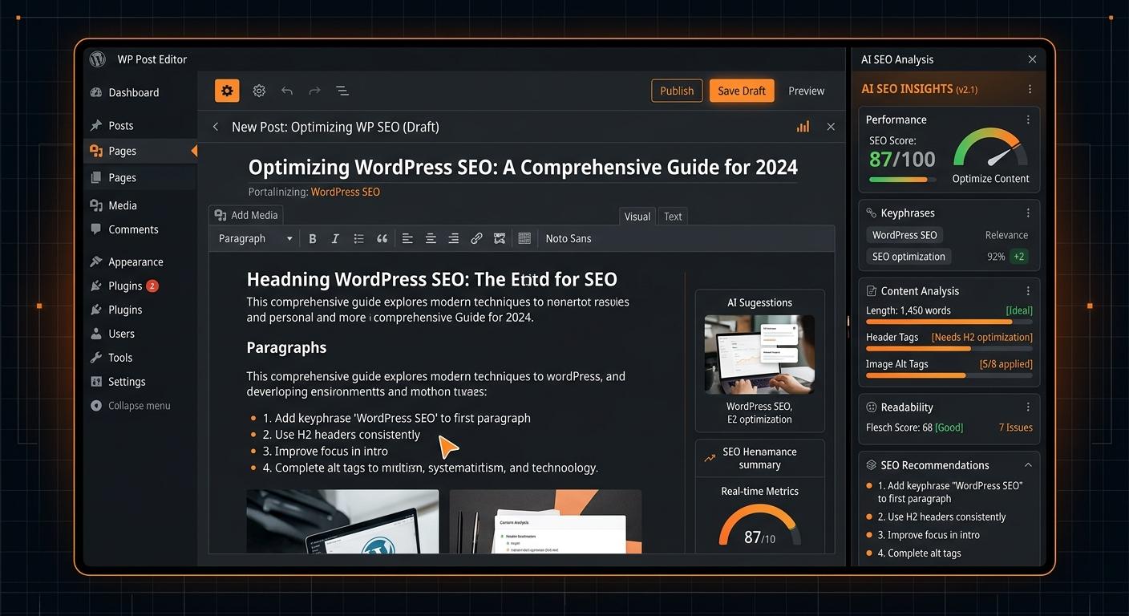Viewport: 1129px width, 616px height.
Task: Open the document outline list icon
Action: pyautogui.click(x=342, y=91)
